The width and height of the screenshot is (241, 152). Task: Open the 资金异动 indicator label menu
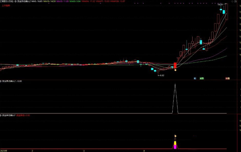coord(21,115)
